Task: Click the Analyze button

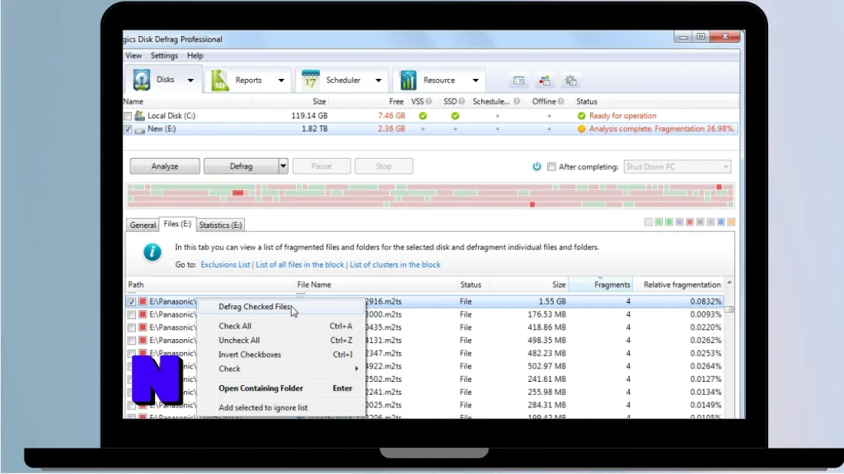Action: pyautogui.click(x=165, y=166)
